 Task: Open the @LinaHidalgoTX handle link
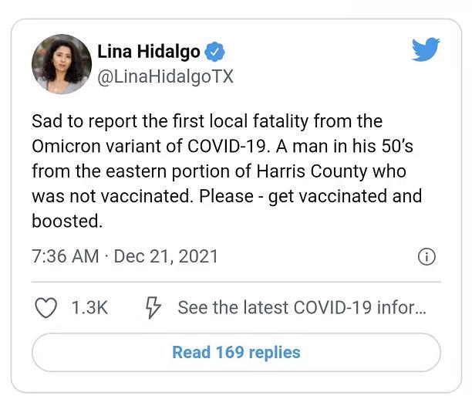(166, 77)
